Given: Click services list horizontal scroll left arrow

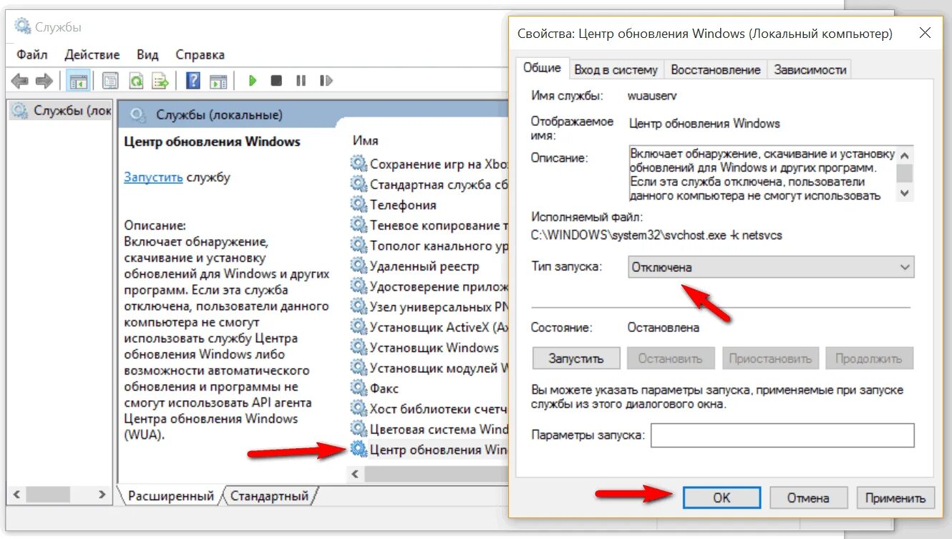Looking at the screenshot, I should 356,474.
